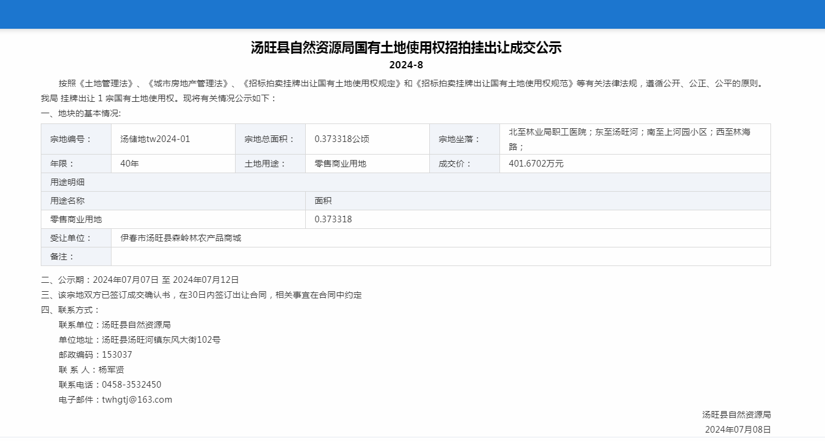Click the date 2024年07月08日
825x441 pixels.
[738, 430]
